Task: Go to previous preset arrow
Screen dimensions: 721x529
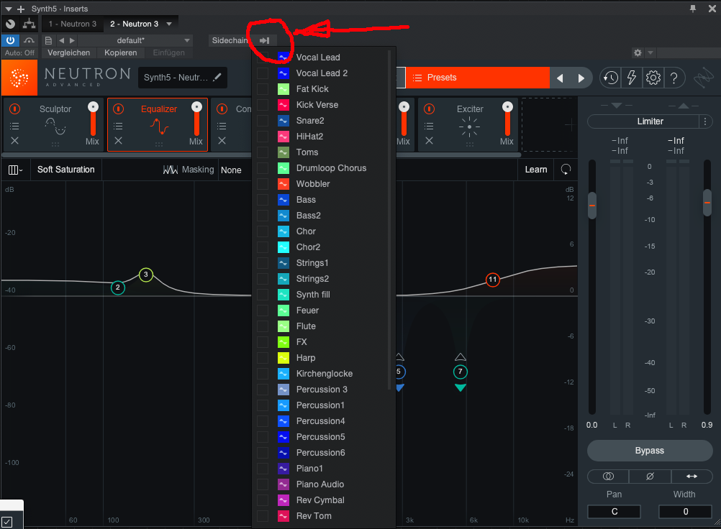Action: tap(560, 78)
